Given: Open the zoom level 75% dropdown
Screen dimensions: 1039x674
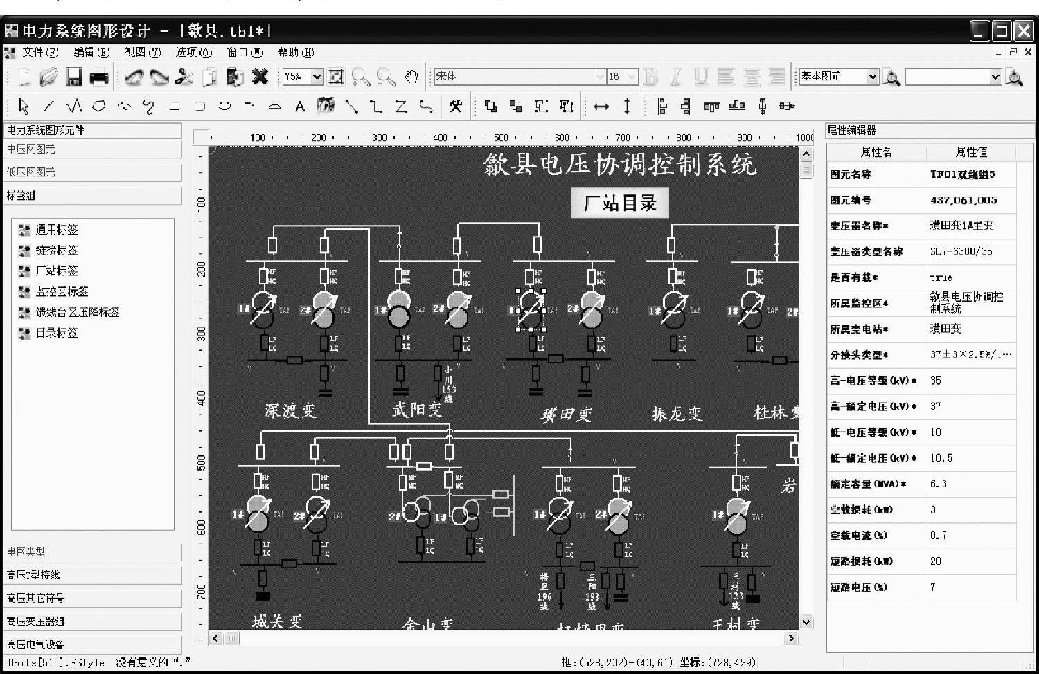Looking at the screenshot, I should point(317,77).
